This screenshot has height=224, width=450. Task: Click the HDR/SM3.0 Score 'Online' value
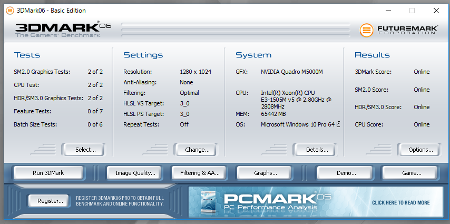pyautogui.click(x=422, y=107)
